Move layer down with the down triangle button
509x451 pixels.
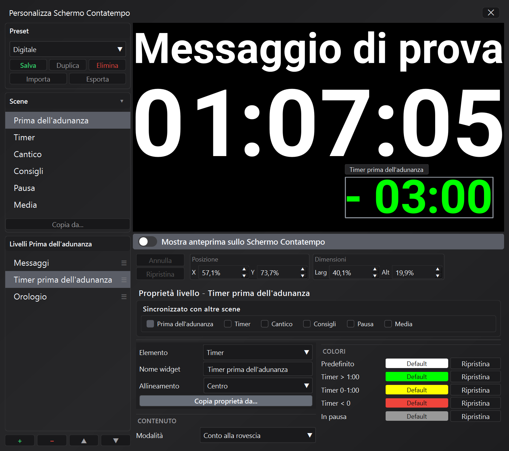click(116, 440)
